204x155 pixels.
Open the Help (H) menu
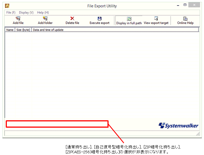pyautogui.click(x=43, y=13)
